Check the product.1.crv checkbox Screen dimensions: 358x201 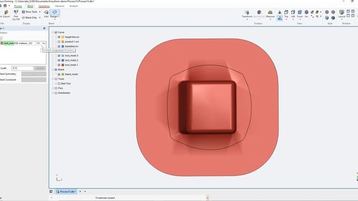[x=59, y=42]
